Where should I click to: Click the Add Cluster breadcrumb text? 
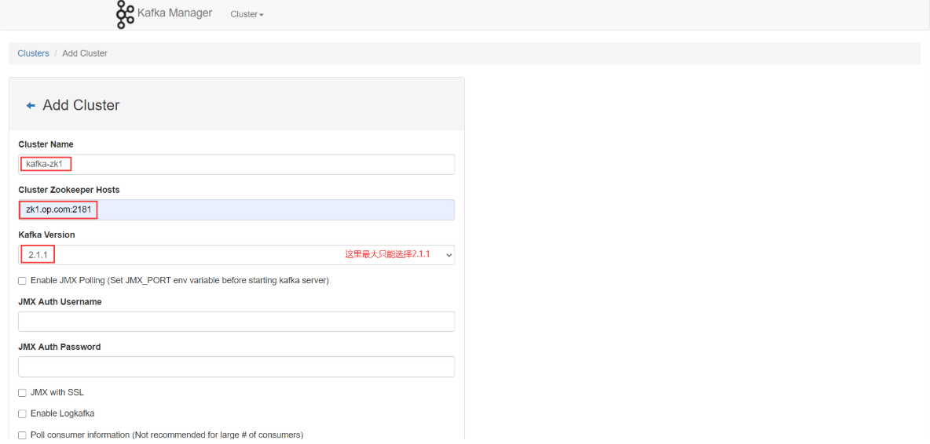(85, 53)
